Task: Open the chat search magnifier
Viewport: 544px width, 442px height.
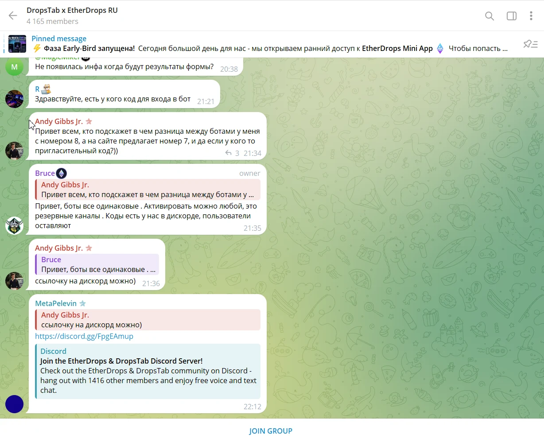Action: click(x=490, y=16)
